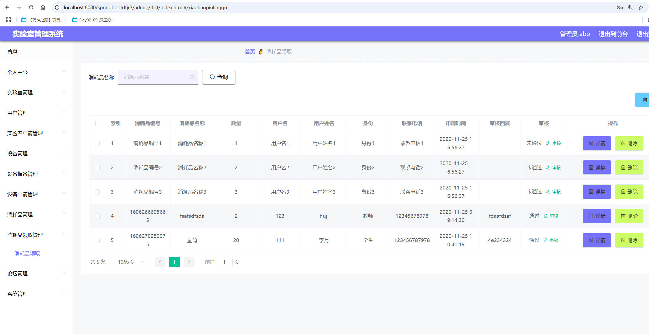Click the 审核 edit link for row 1

click(554, 143)
